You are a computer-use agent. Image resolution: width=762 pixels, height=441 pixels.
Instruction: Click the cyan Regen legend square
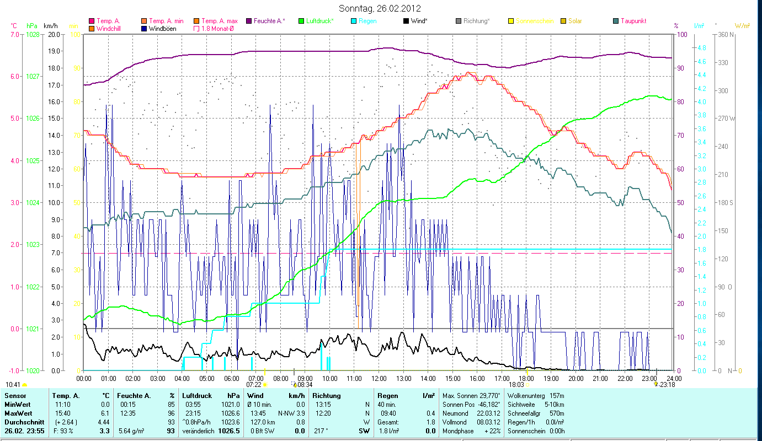354,21
